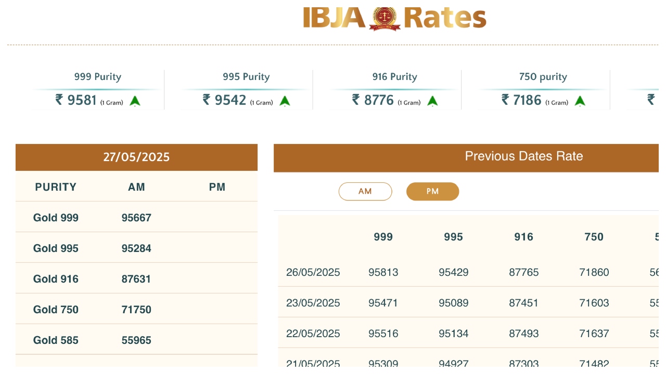
Task: Click rupee symbol of 999 Purity price
Action: (x=59, y=99)
